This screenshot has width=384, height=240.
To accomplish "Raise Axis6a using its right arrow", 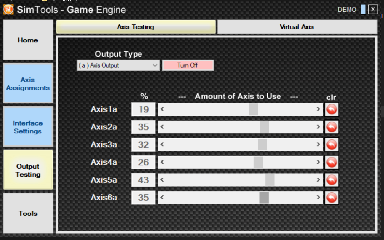I will coord(318,198).
